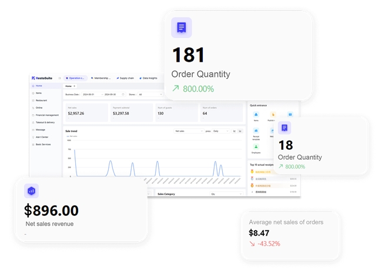Image resolution: width=382 pixels, height=268 pixels.
Task: Open Alert Center in the sidebar
Action: coord(42,137)
